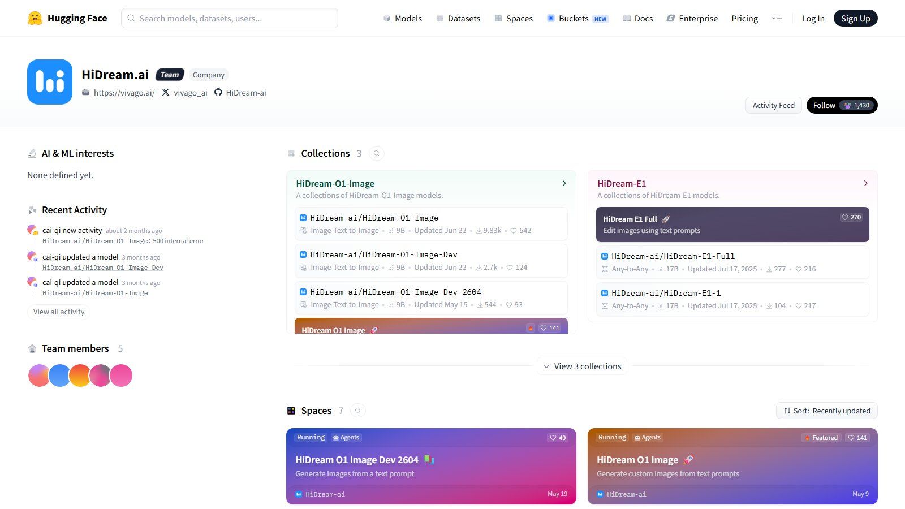
Task: Open the second blue team member avatar
Action: tap(59, 376)
